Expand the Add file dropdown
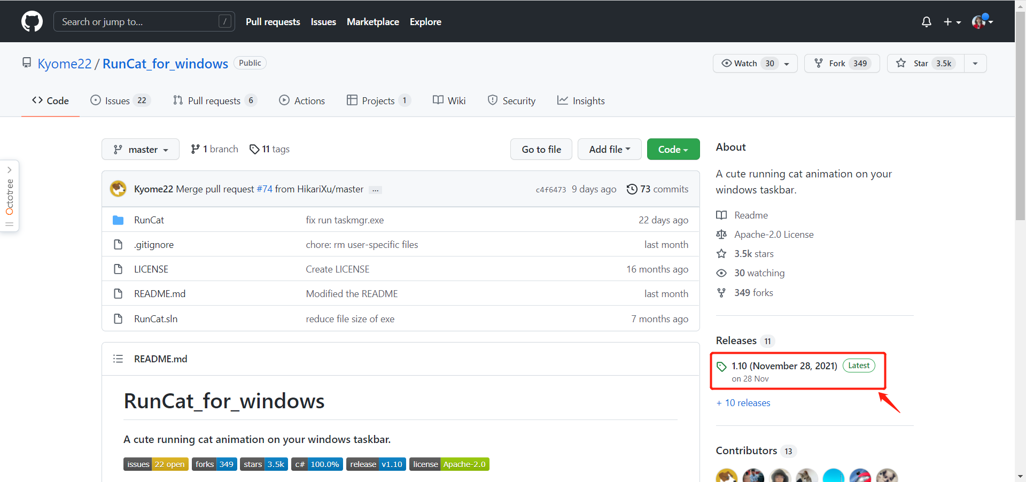Viewport: 1026px width, 482px height. click(610, 149)
